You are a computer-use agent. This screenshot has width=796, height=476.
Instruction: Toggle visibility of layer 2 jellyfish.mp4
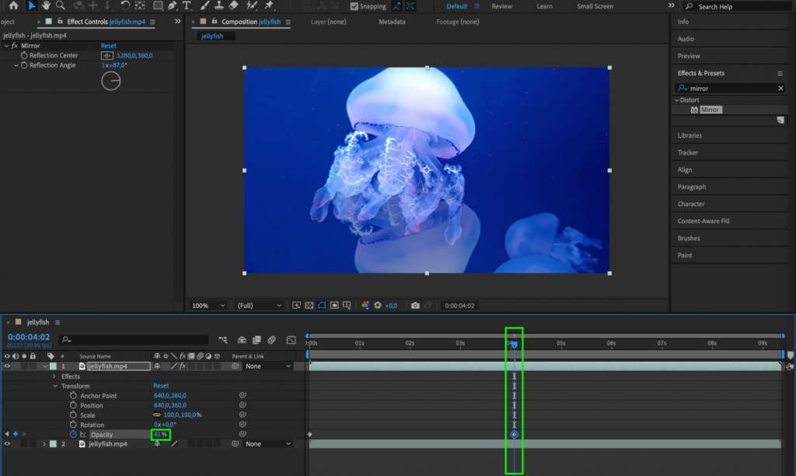tap(6, 443)
